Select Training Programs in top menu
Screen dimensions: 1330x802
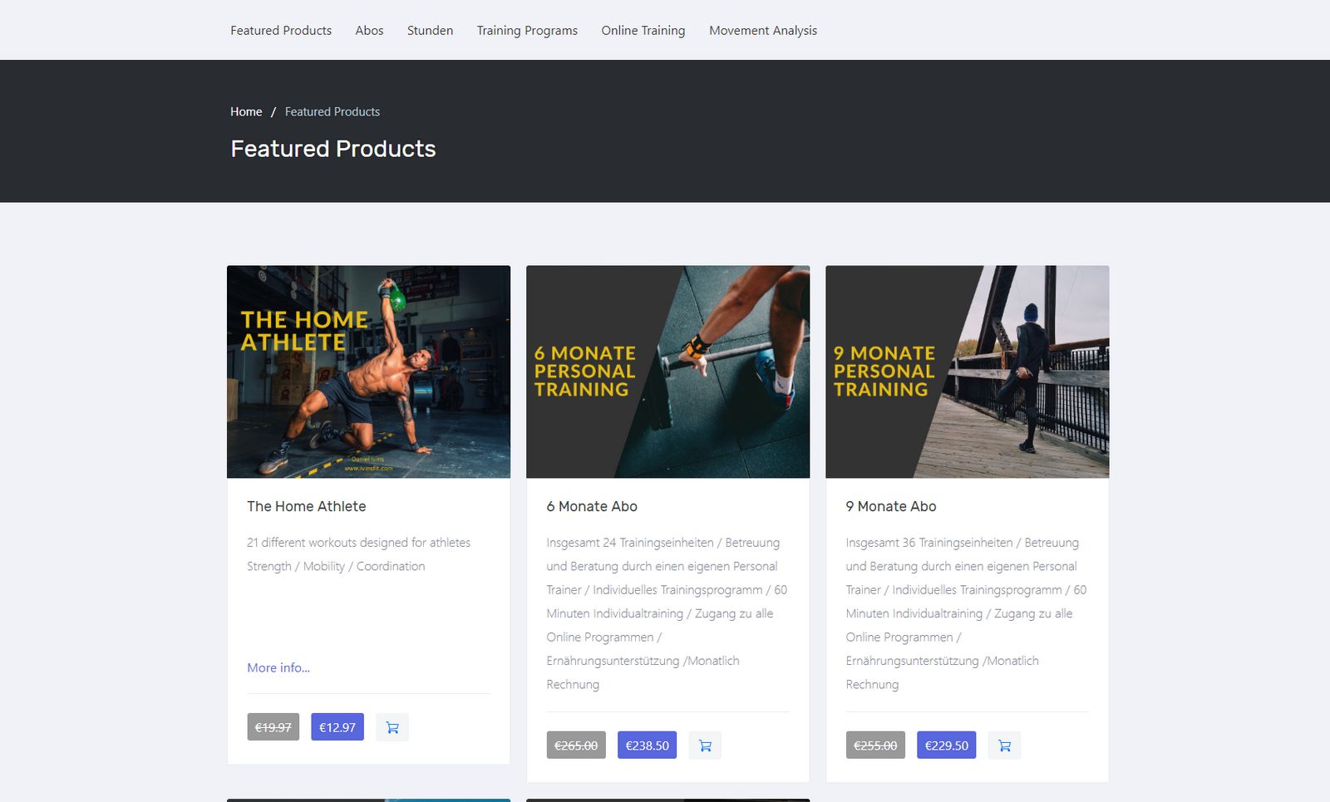coord(527,31)
